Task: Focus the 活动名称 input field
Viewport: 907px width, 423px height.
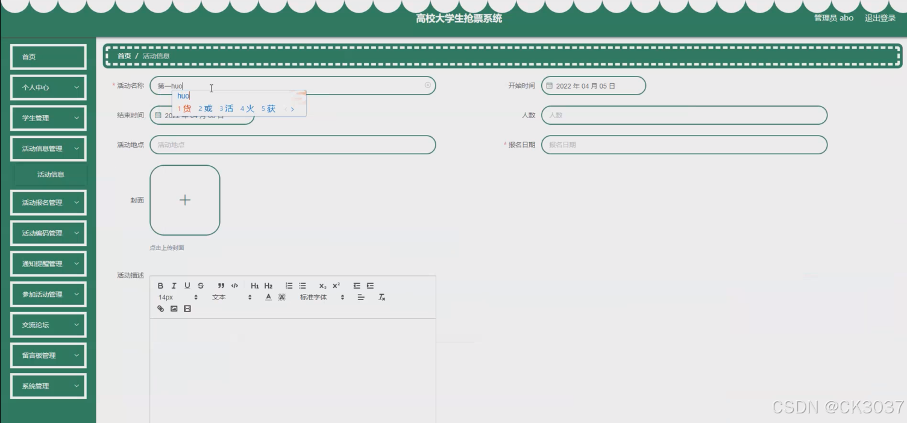Action: 292,86
